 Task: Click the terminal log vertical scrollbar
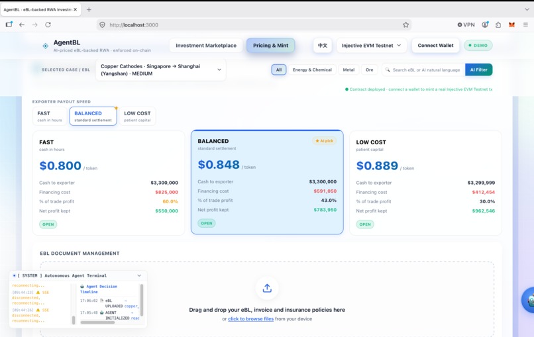74,320
